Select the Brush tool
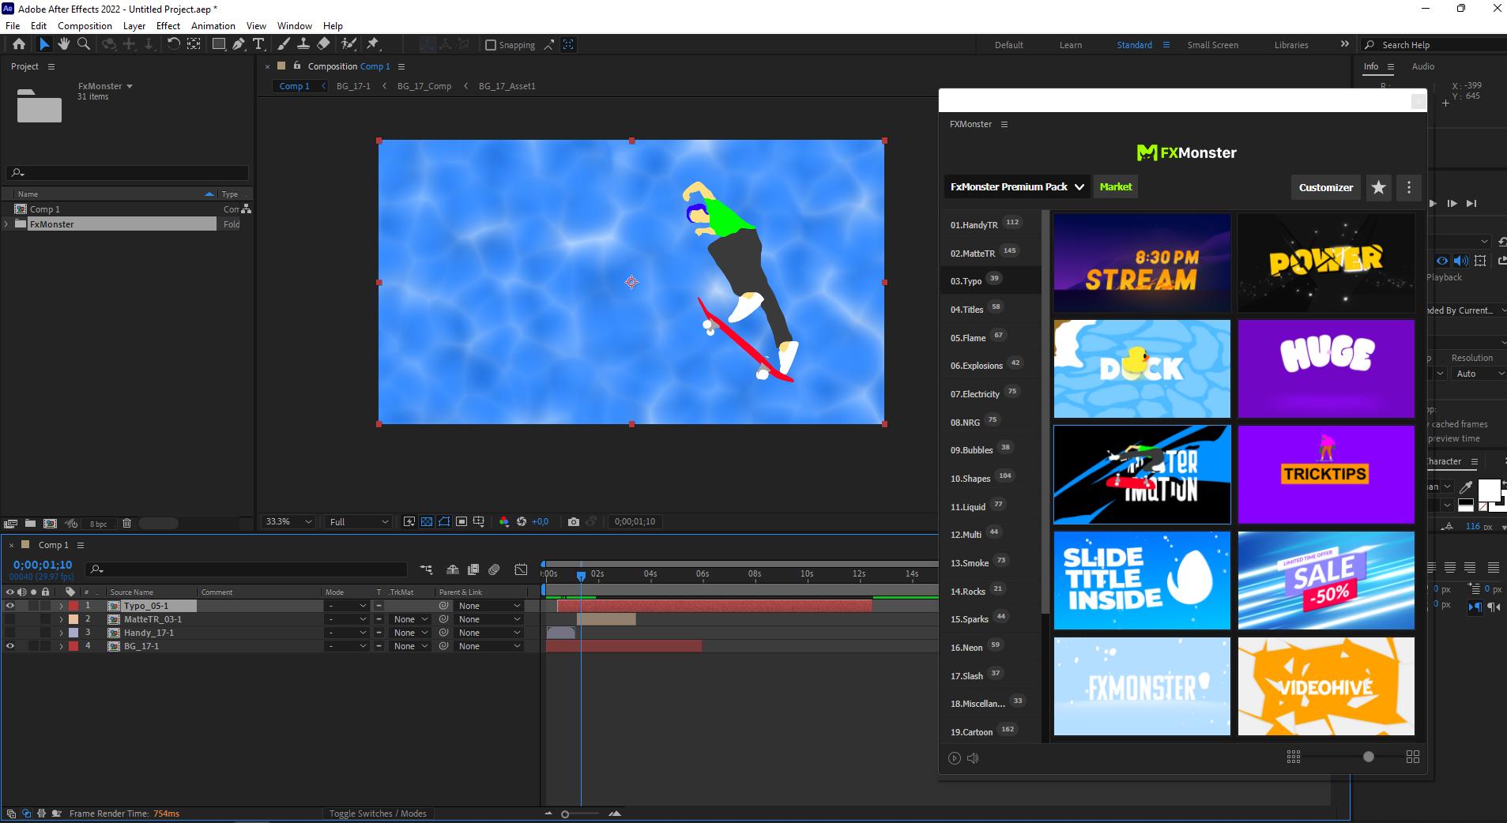Viewport: 1507px width, 823px height. coord(284,44)
